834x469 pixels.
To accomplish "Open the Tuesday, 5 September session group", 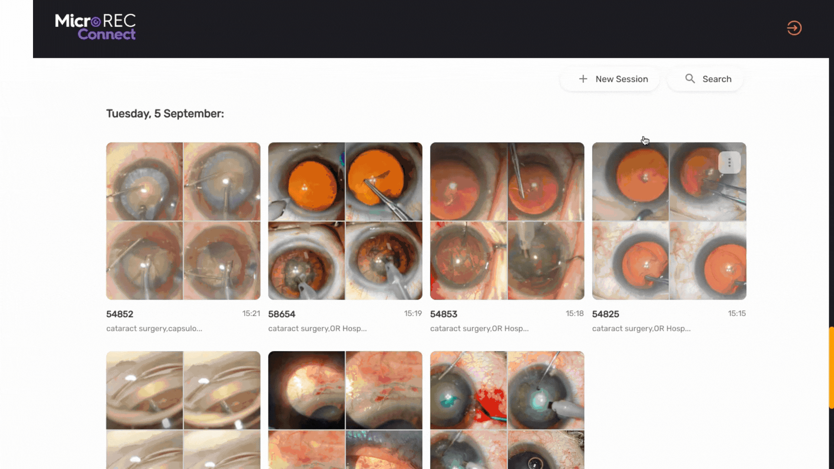I will click(x=165, y=113).
